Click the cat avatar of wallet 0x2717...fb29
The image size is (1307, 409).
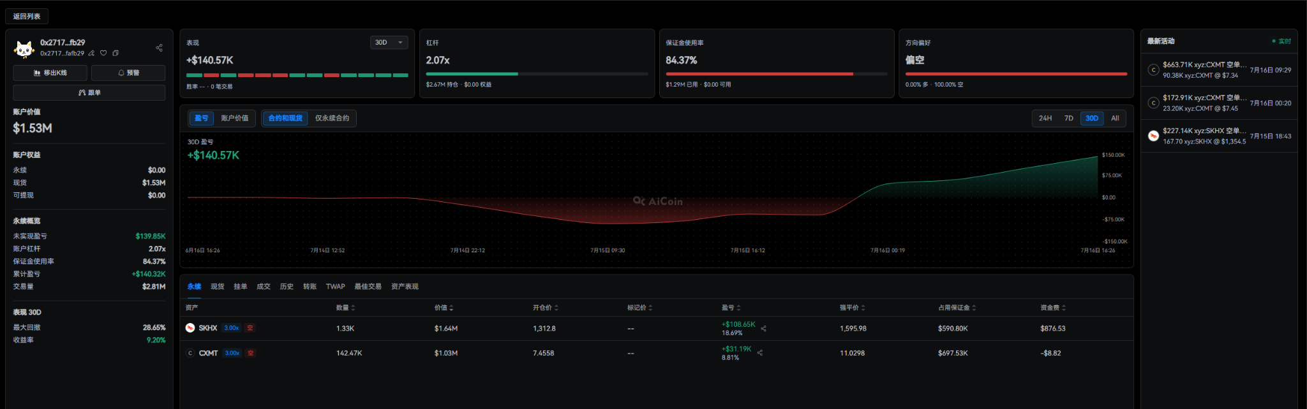[x=24, y=48]
